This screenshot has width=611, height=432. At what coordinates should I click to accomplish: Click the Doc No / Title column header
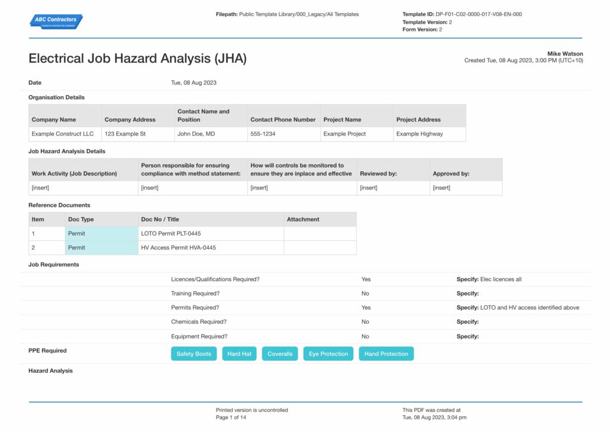[x=211, y=220]
